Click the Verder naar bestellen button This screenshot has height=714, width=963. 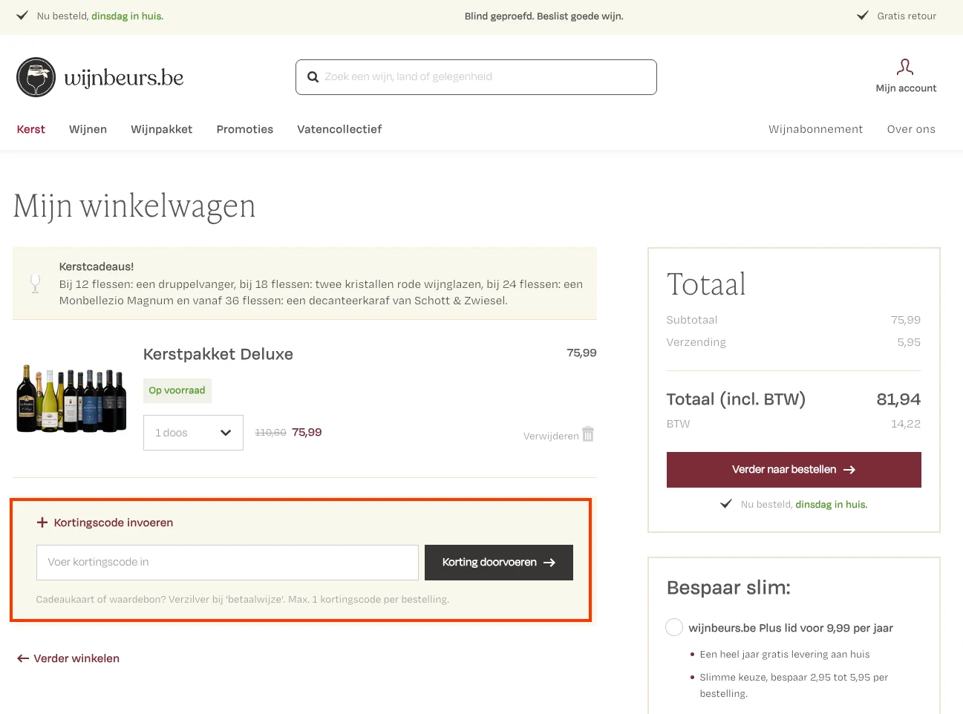(794, 469)
